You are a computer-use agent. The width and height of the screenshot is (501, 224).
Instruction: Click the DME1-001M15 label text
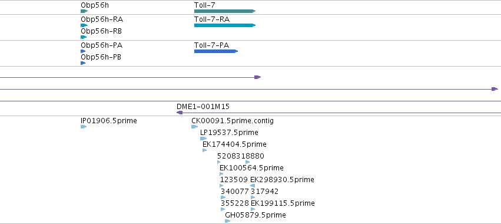pyautogui.click(x=203, y=107)
